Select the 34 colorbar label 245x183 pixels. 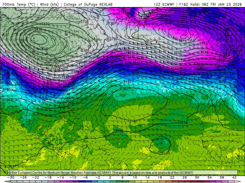(209, 178)
